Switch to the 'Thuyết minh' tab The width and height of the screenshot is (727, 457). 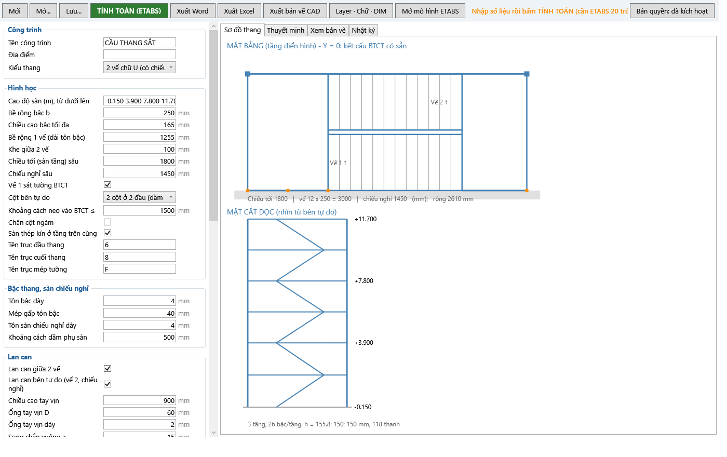click(286, 31)
